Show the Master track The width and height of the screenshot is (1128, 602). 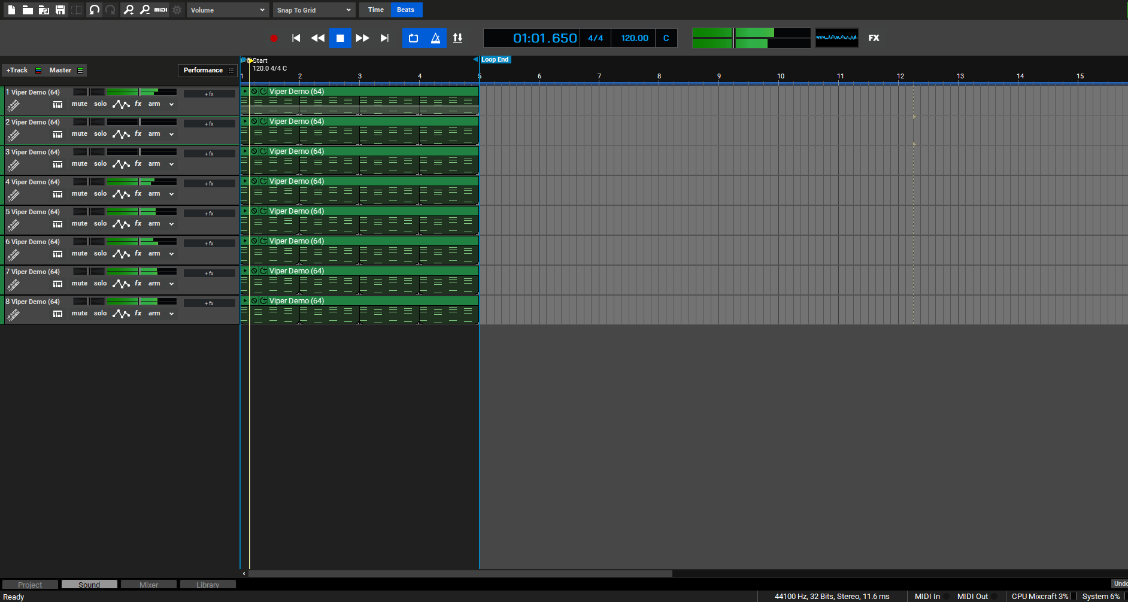[60, 70]
